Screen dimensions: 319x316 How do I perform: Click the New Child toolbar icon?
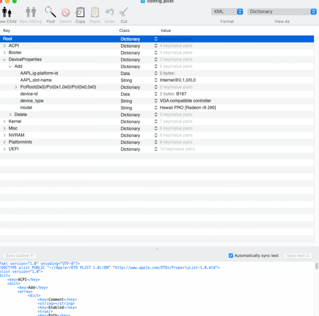7,12
